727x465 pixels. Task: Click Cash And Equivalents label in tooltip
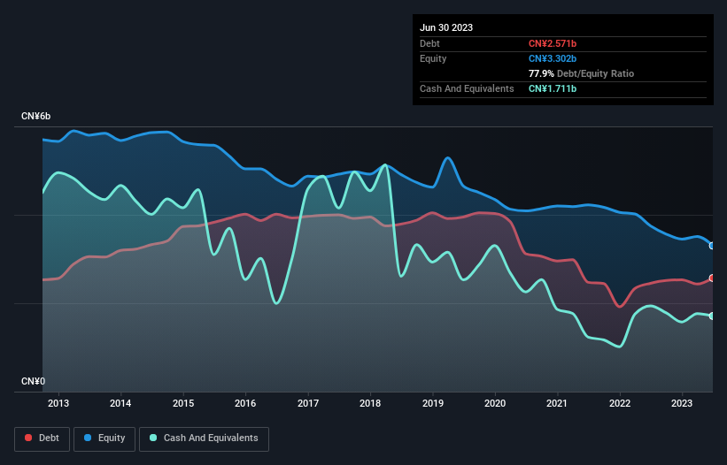tap(467, 88)
